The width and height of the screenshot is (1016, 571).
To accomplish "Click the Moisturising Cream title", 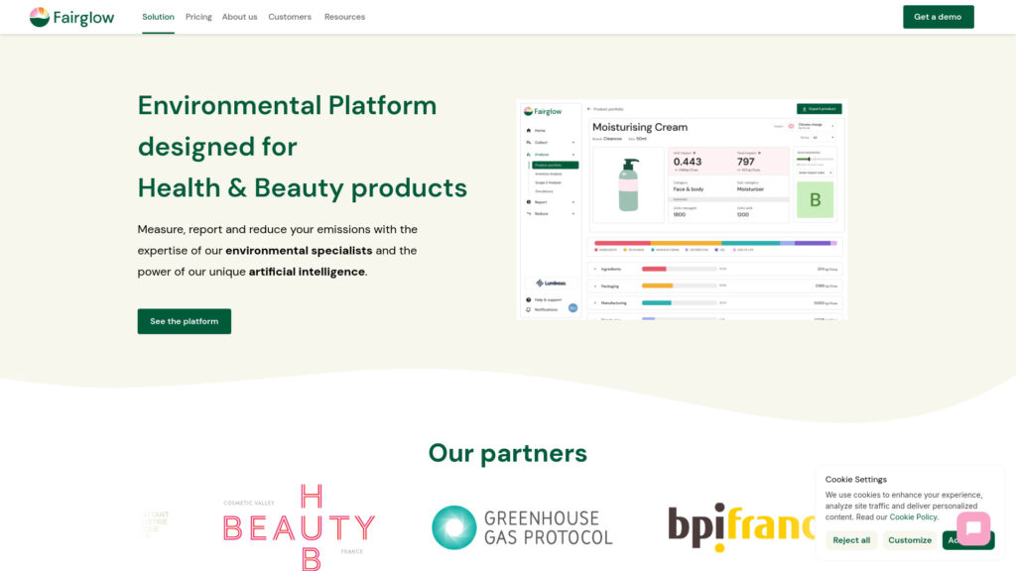I will [640, 128].
